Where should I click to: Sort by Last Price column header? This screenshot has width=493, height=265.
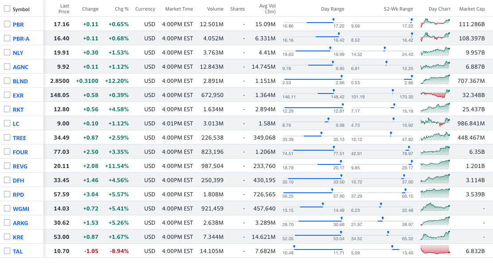(x=64, y=8)
